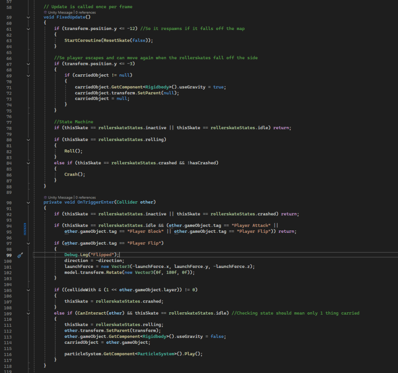Viewport: 398px width, 373px height.
Task: Click Unity Message label above OnTriggerEnter
Action: click(60, 197)
